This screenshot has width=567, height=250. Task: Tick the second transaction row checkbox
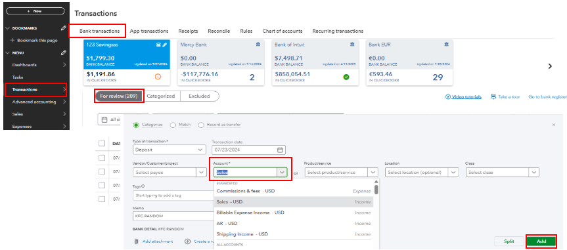click(102, 172)
